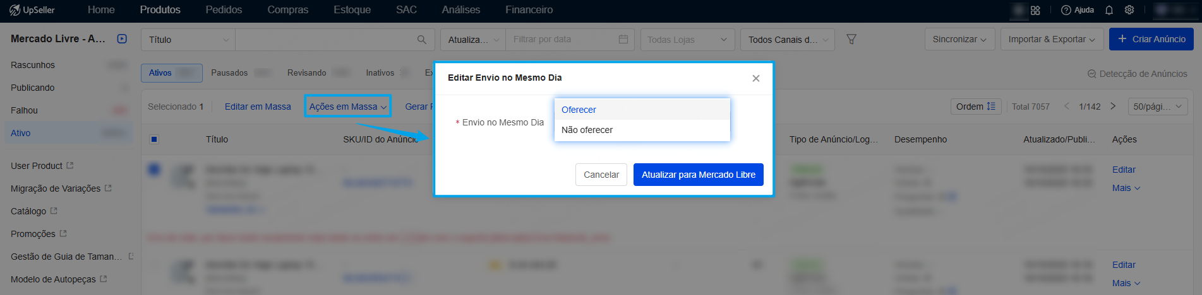
Task: Uncheck the first product row checkbox
Action: click(x=154, y=169)
